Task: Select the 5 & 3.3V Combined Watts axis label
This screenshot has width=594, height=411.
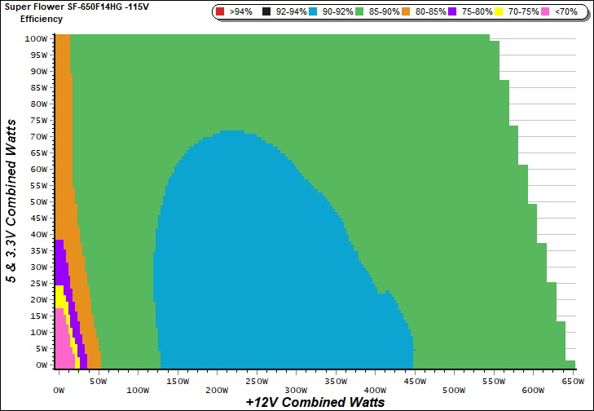Action: (x=13, y=200)
